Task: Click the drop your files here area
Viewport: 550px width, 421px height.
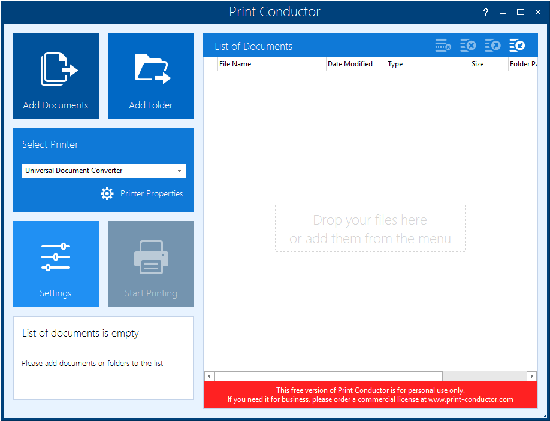Action: [370, 228]
